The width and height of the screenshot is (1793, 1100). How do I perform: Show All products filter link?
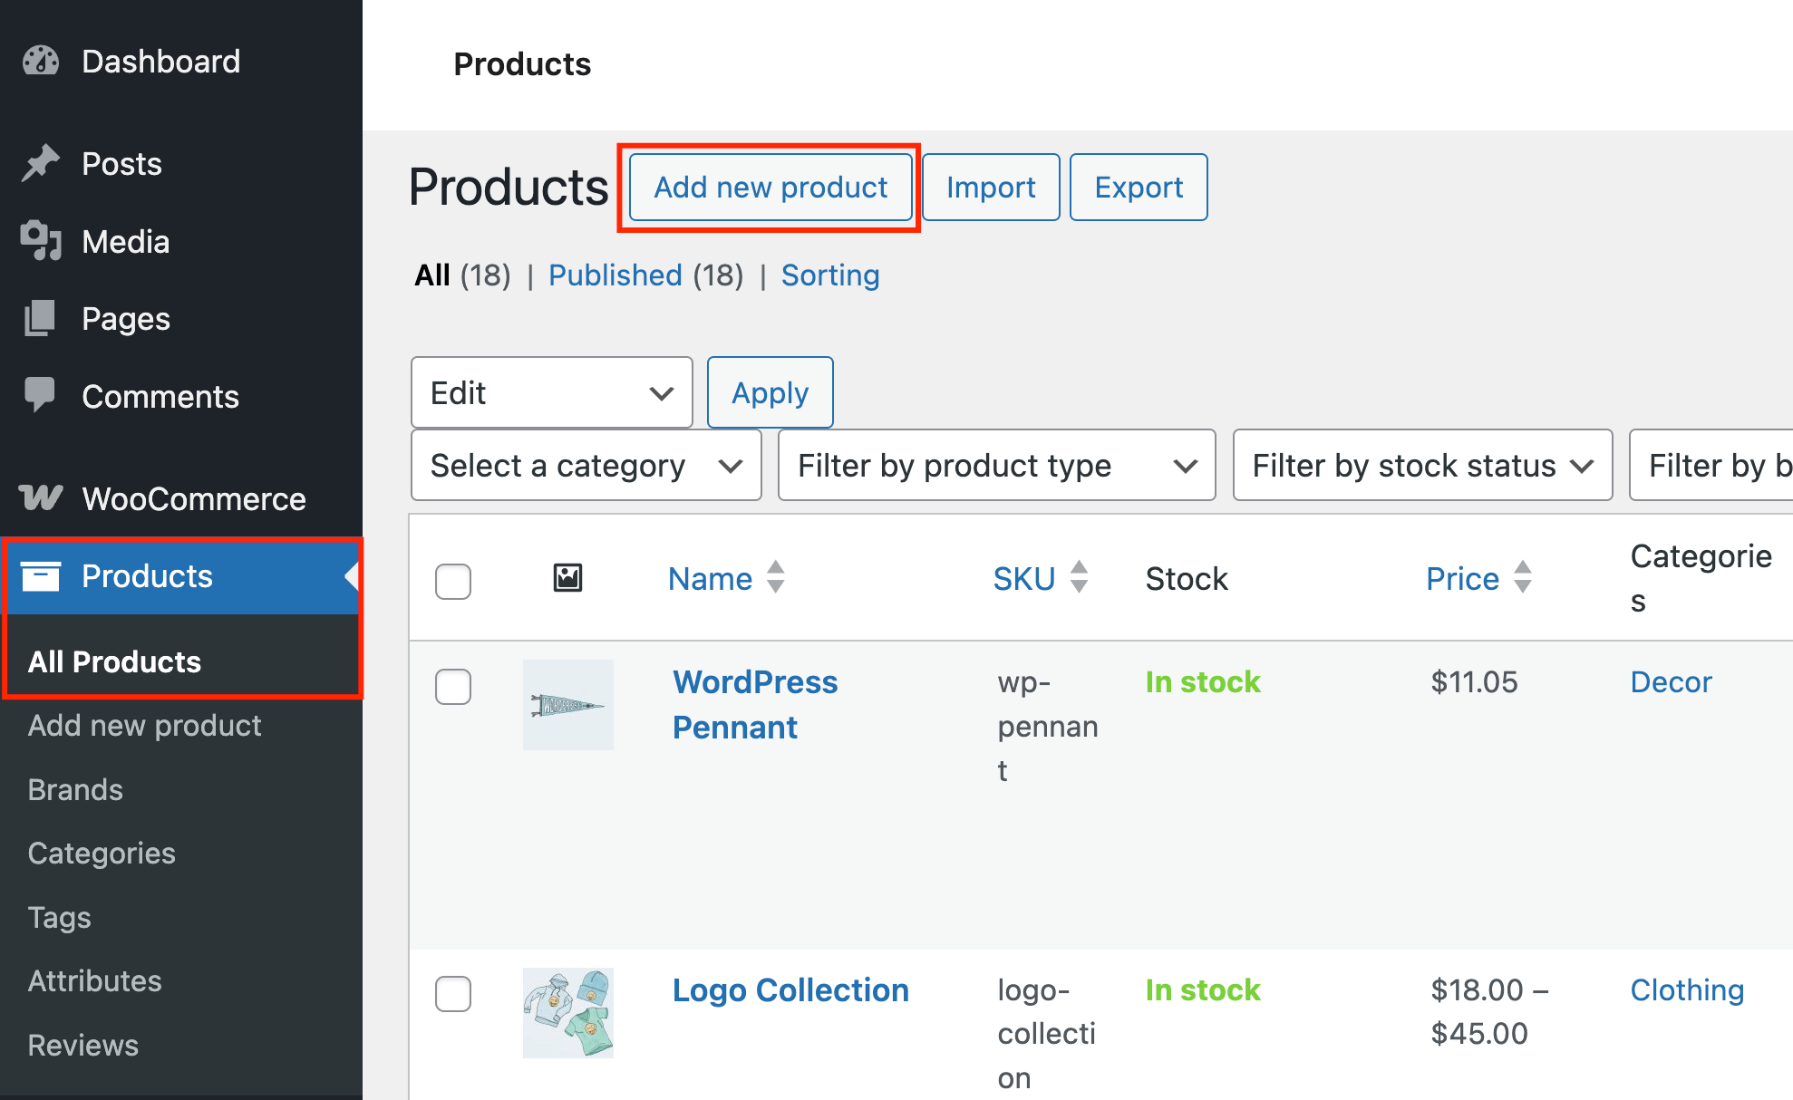pyautogui.click(x=432, y=275)
